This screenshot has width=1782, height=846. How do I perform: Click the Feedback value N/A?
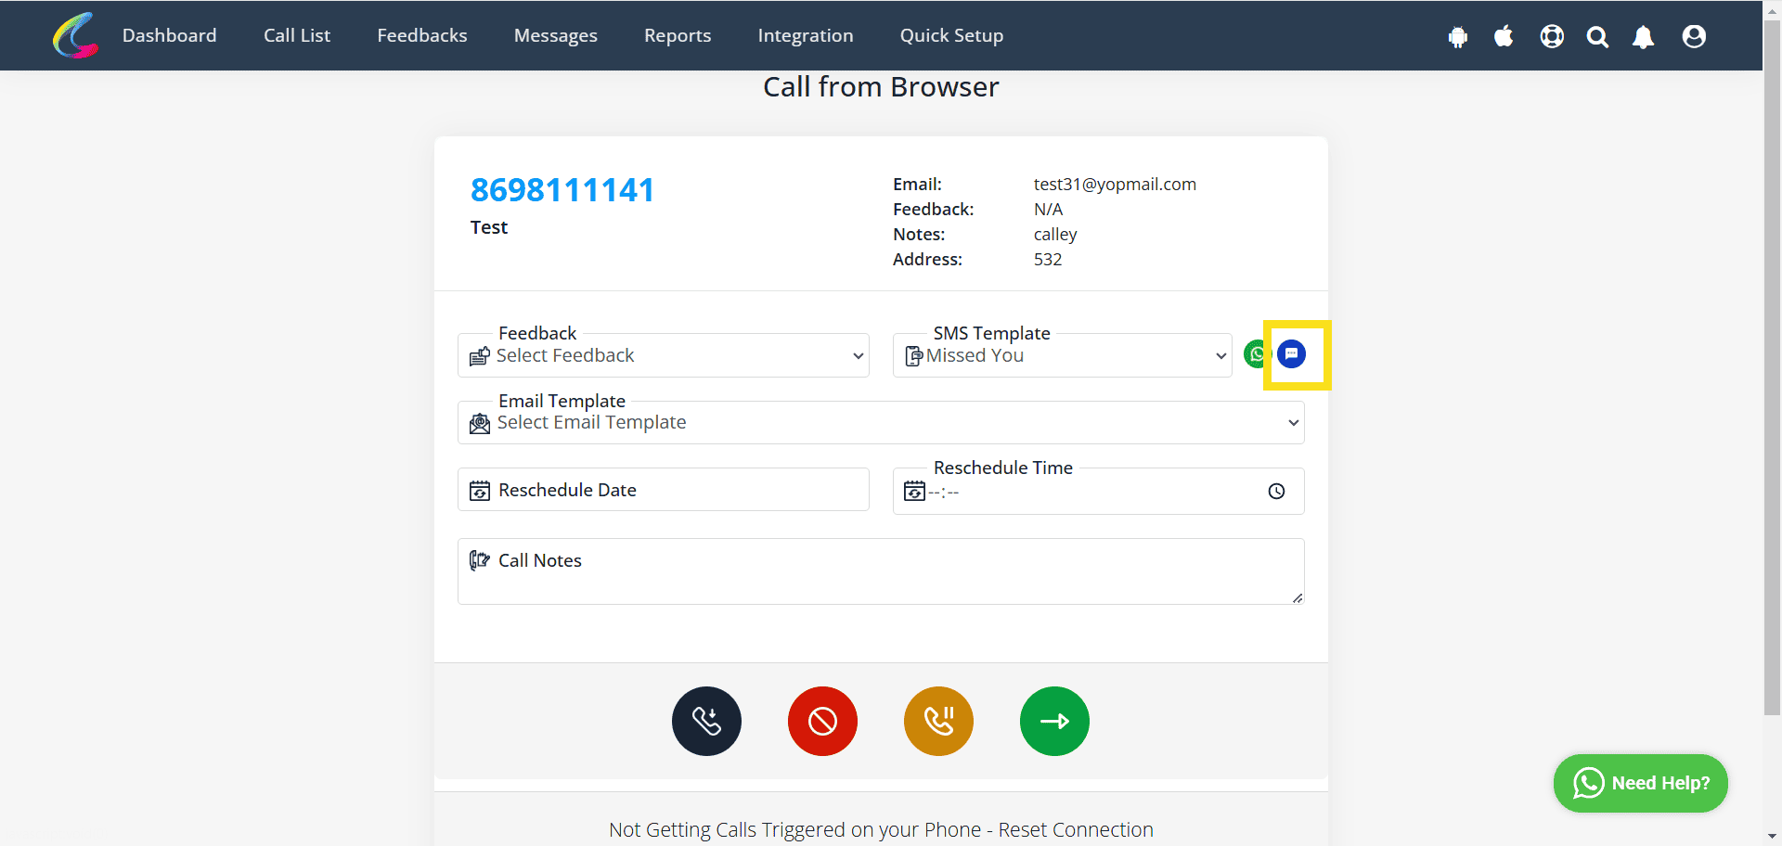coord(1049,209)
